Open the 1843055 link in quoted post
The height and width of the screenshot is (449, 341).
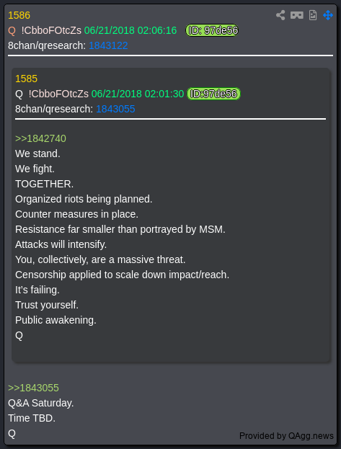pos(115,109)
